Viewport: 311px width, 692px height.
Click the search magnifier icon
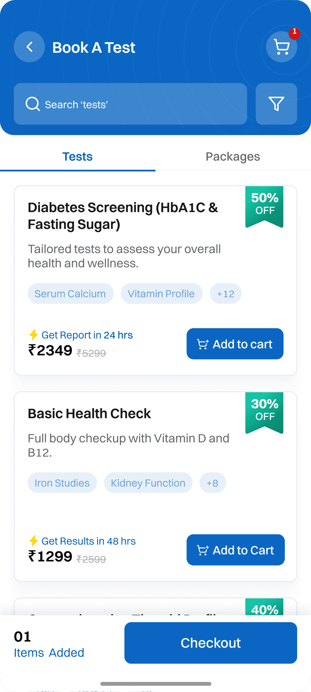click(x=33, y=104)
